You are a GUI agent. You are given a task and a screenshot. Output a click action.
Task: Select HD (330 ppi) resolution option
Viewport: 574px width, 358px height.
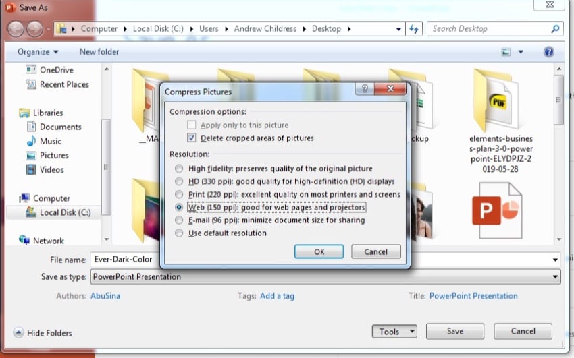[178, 182]
